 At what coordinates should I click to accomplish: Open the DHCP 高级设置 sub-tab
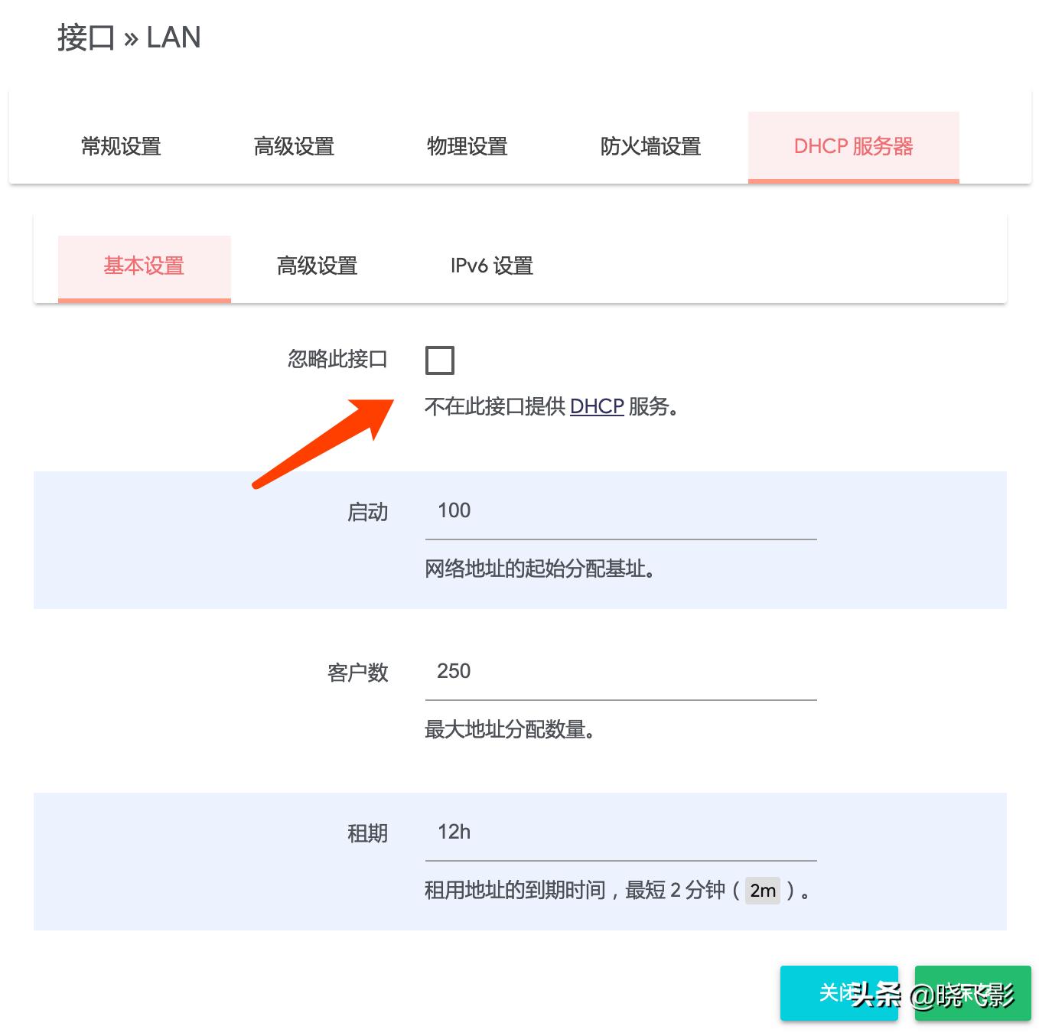[x=317, y=266]
